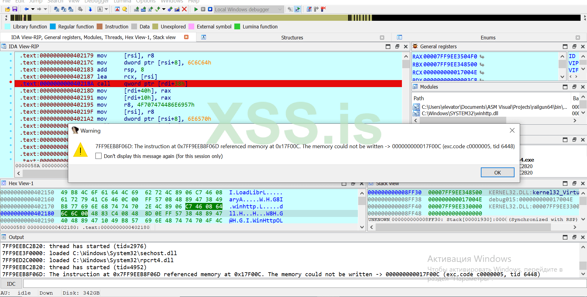Click the convert to code icon
Image resolution: width=587 pixels, height=297 pixels.
[136, 9]
